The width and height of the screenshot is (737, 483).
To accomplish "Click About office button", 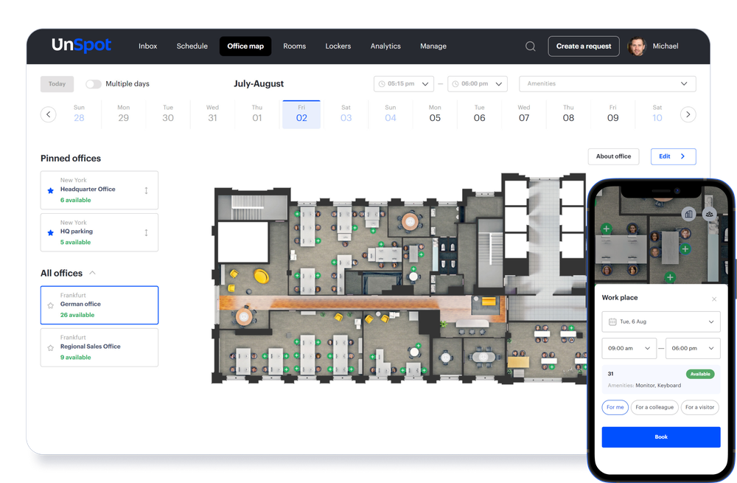I will tap(613, 156).
